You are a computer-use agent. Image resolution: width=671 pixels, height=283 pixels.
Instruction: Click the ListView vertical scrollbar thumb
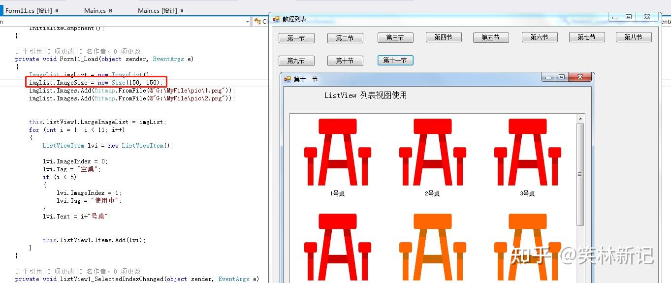(x=580, y=174)
